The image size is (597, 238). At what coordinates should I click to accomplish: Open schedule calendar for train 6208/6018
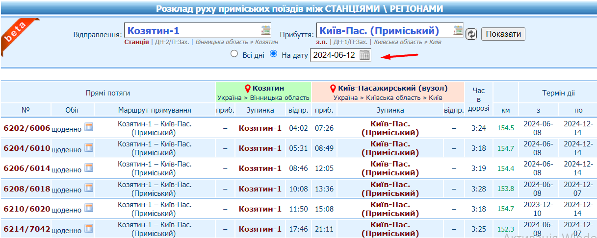coord(89,188)
